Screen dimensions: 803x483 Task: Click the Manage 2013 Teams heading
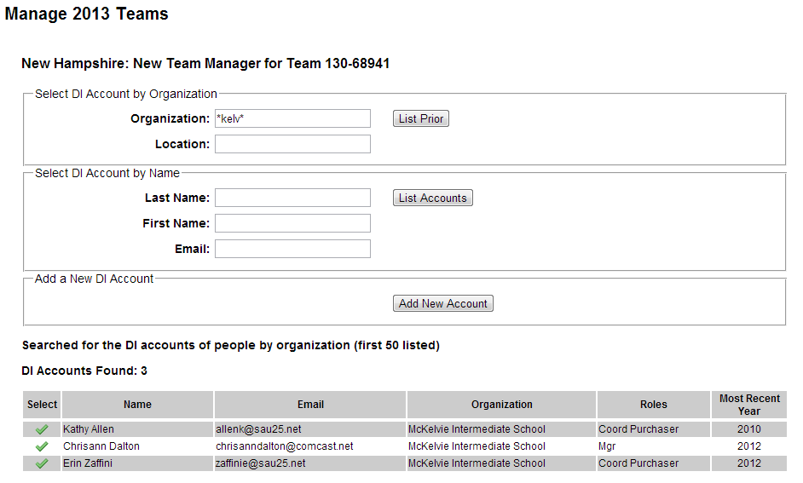click(87, 14)
